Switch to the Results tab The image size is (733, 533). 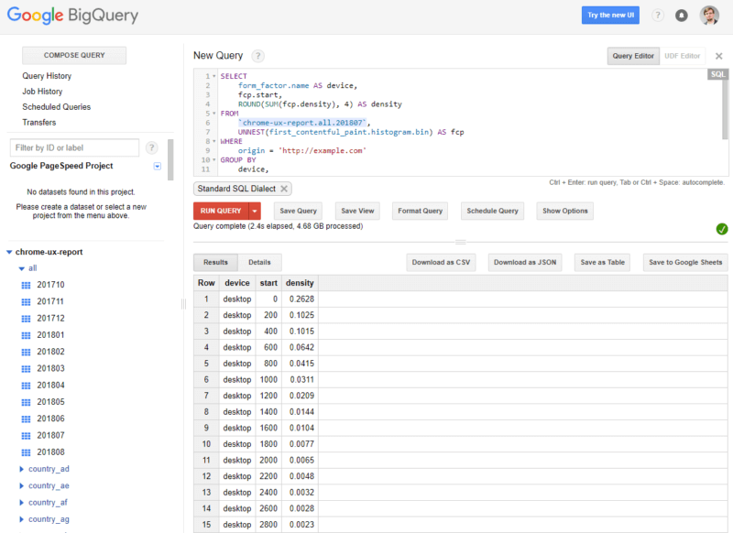click(x=215, y=263)
